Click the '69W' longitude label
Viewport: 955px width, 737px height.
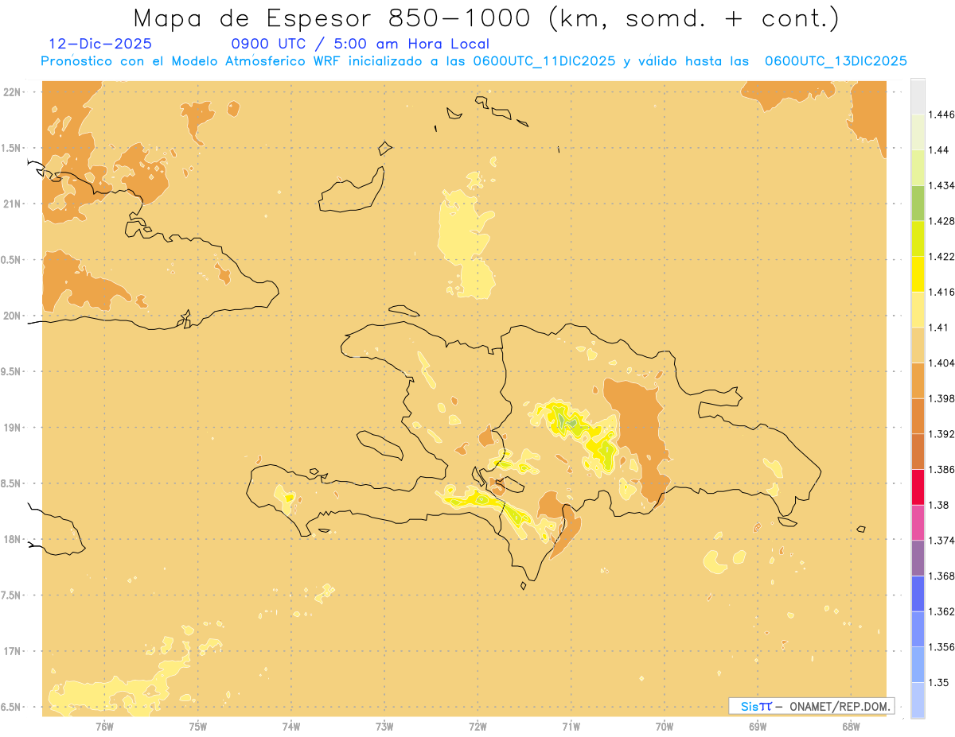[758, 727]
